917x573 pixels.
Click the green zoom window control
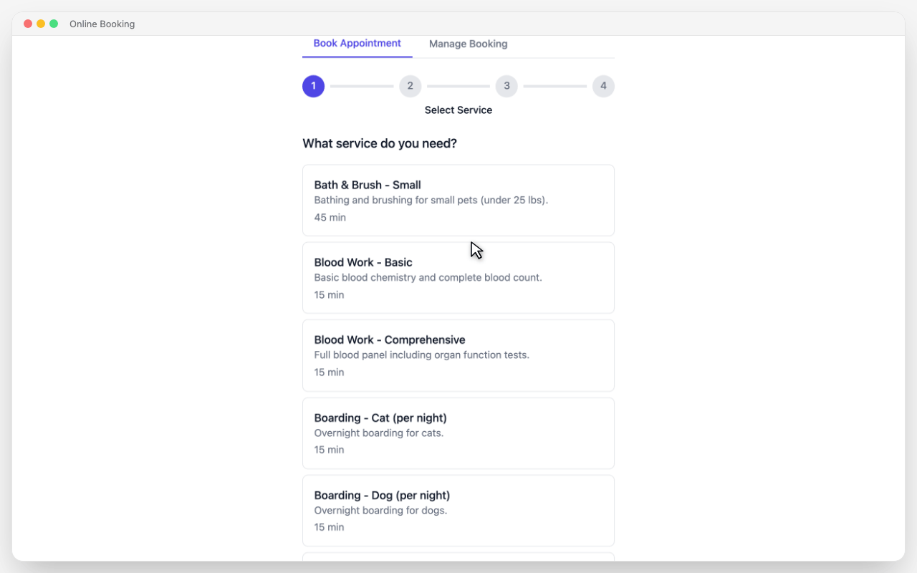tap(53, 23)
